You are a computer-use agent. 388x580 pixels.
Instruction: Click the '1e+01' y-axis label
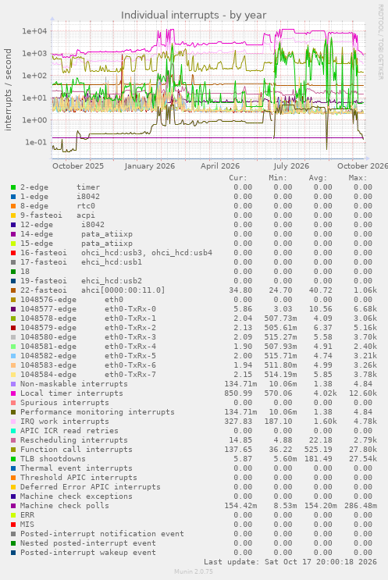click(35, 98)
